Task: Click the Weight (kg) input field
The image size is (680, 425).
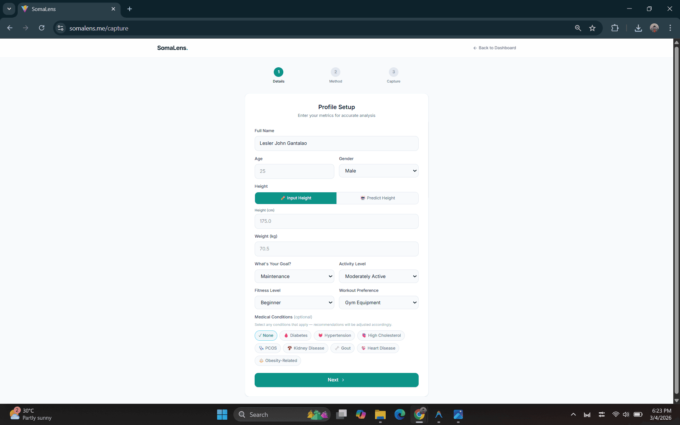Action: (x=336, y=249)
